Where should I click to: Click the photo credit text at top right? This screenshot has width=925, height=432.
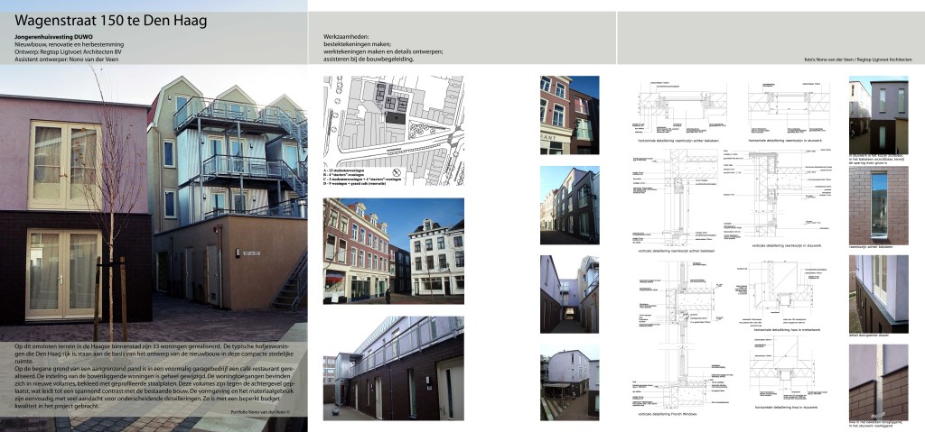coord(856,60)
